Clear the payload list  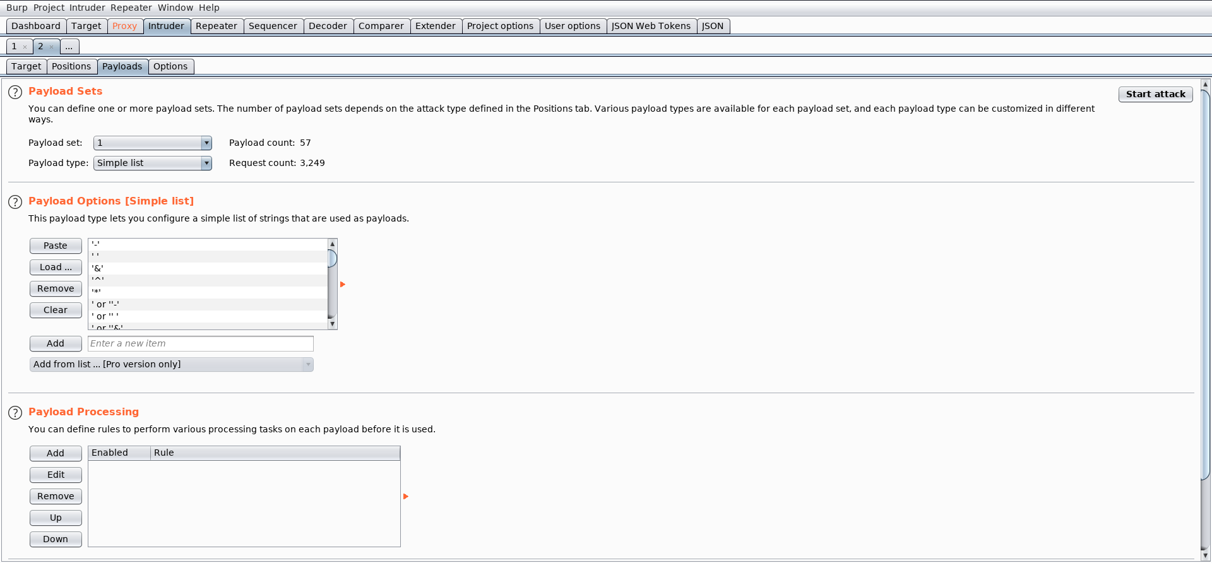tap(56, 311)
